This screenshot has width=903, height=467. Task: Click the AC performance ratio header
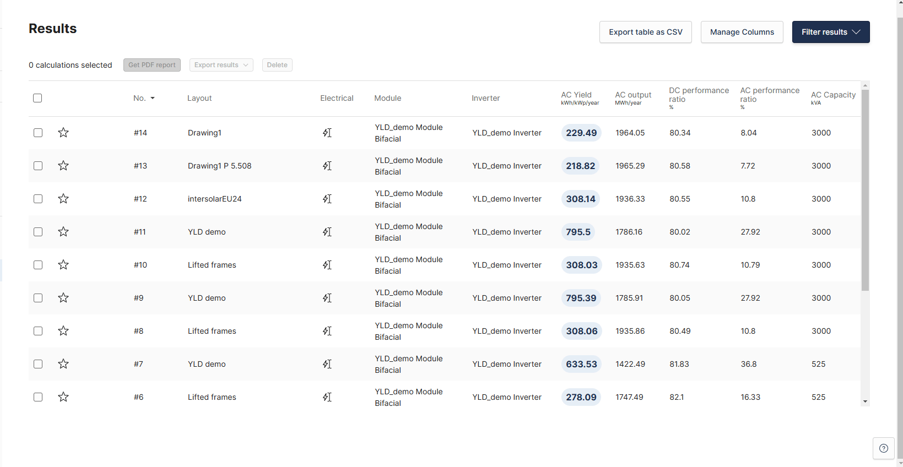point(770,98)
